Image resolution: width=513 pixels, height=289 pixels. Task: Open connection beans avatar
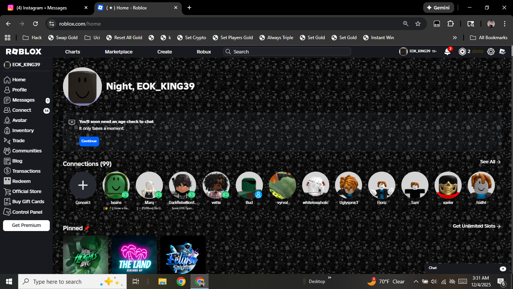point(116,185)
